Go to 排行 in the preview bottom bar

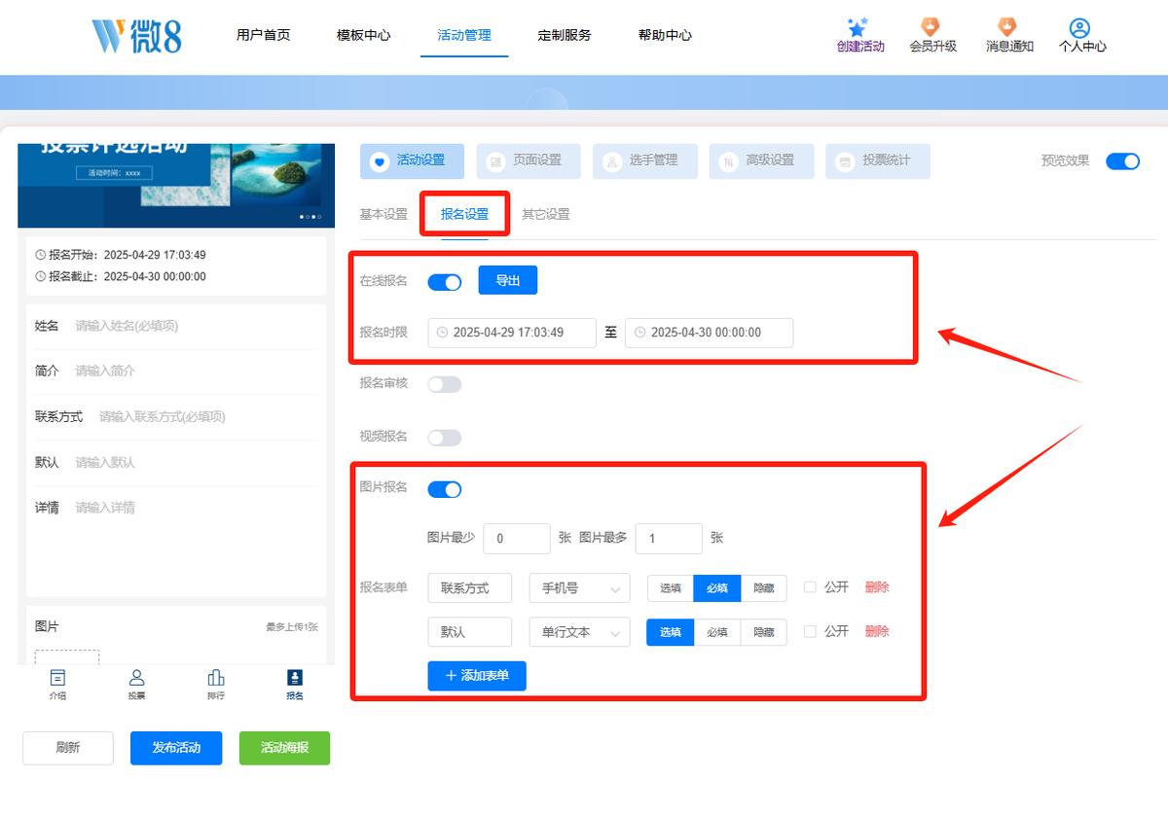coord(216,684)
